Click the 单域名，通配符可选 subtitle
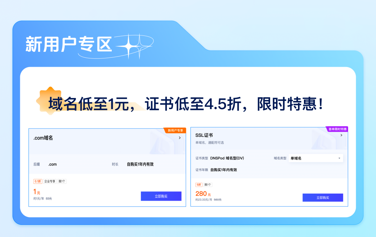376x237 pixels. pos(210,143)
